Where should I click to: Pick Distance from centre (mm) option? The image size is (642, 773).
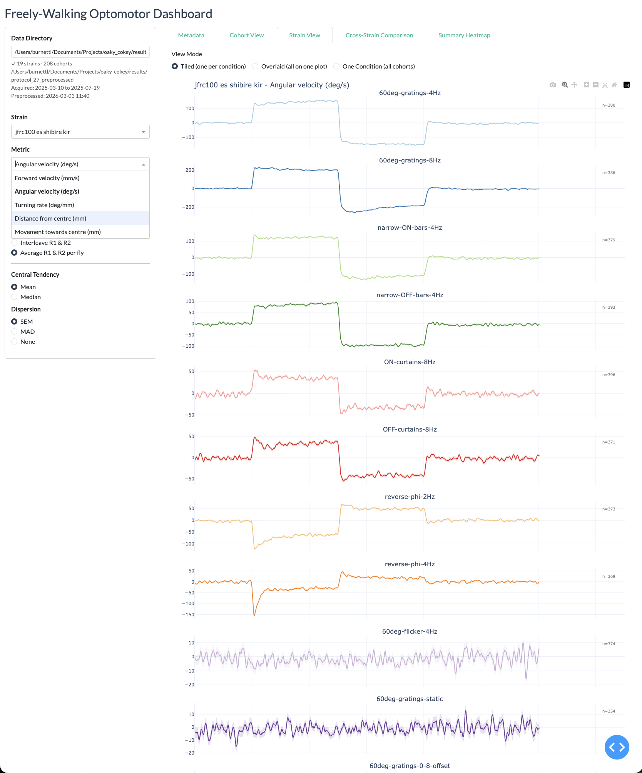(x=50, y=218)
